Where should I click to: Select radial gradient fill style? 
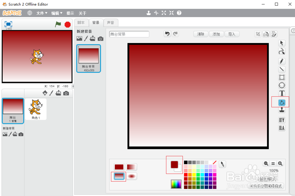point(131,176)
